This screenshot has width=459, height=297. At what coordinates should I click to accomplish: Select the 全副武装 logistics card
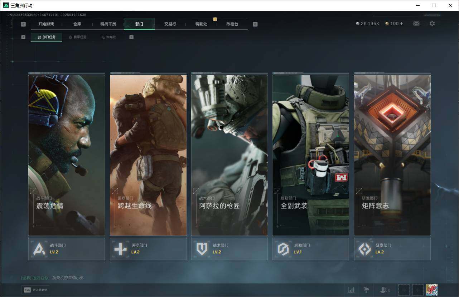coord(310,155)
